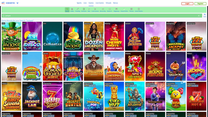
Task: Open the Dozen Jackpots game
Action: tap(94, 36)
